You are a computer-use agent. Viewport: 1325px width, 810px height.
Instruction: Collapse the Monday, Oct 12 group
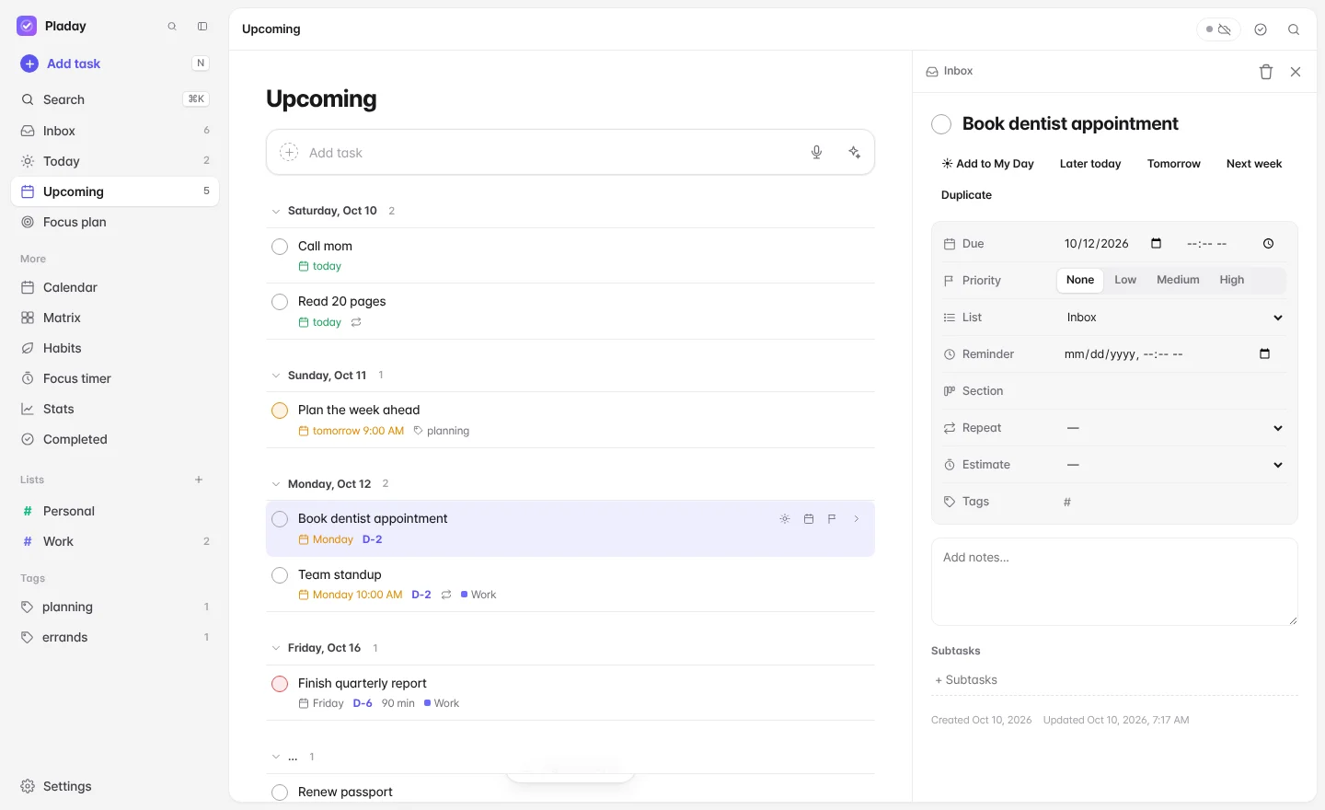click(276, 484)
